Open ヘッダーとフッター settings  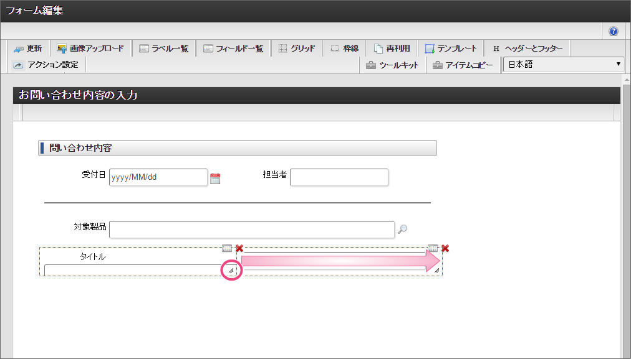[527, 49]
